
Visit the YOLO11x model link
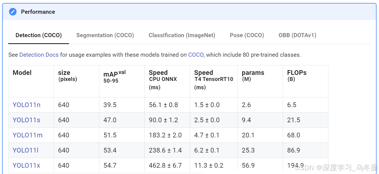[26, 165]
